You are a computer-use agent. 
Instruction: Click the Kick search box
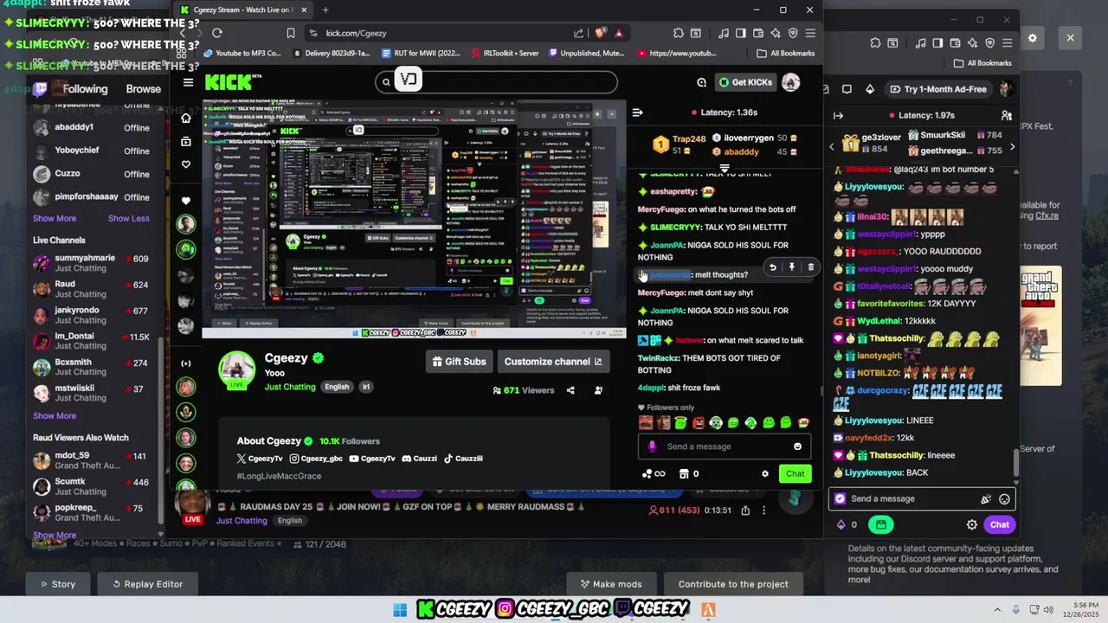(497, 82)
